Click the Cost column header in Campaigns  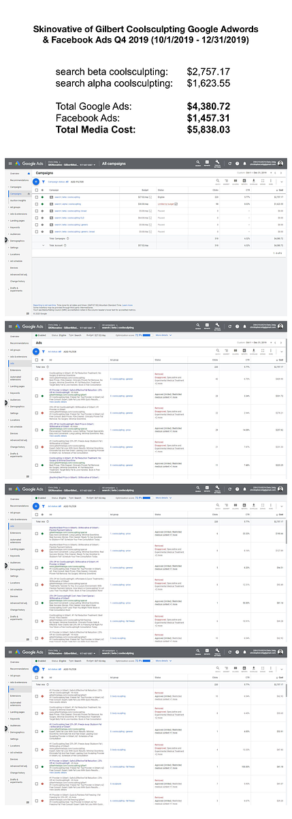[x=280, y=190]
